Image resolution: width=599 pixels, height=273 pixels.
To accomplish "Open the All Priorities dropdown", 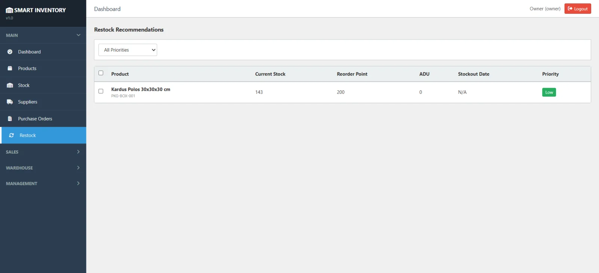I will tap(128, 50).
